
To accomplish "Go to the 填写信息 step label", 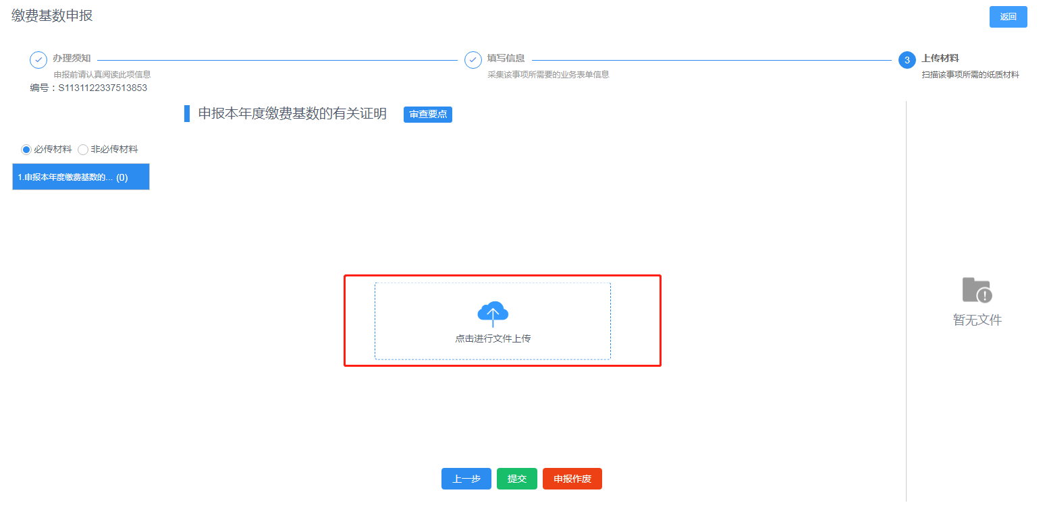I will tap(506, 59).
